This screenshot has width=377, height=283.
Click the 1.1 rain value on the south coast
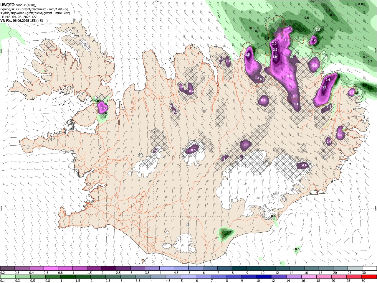[x=229, y=233]
